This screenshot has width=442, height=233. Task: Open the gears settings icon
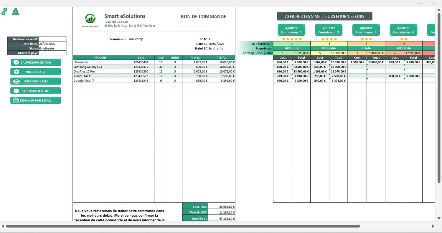[4, 12]
